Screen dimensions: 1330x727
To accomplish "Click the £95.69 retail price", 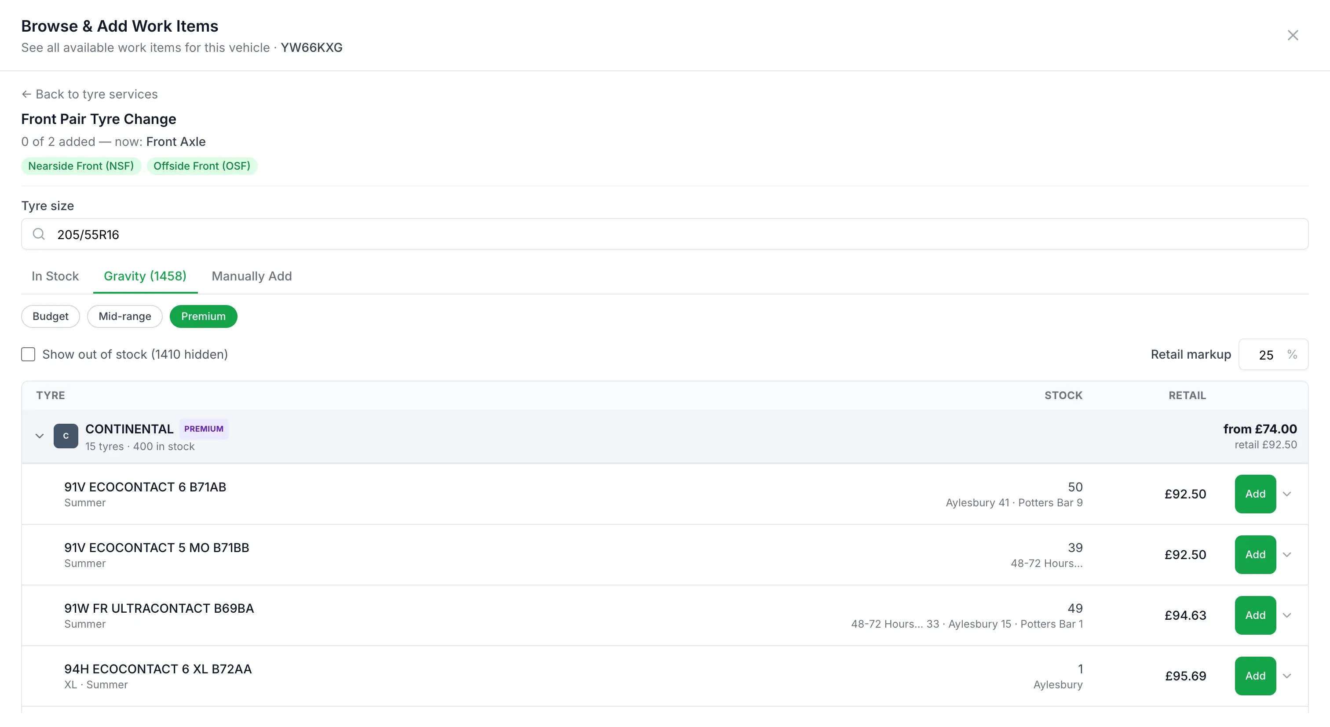I will point(1185,676).
